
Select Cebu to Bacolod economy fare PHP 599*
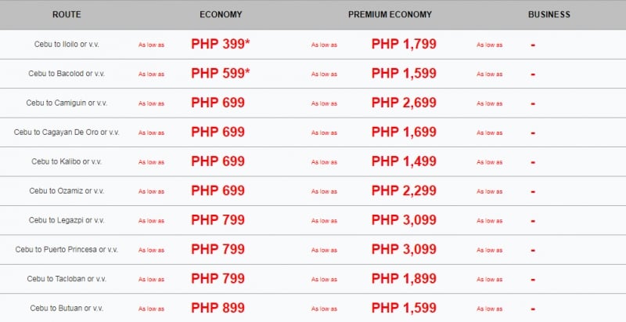[x=221, y=73]
